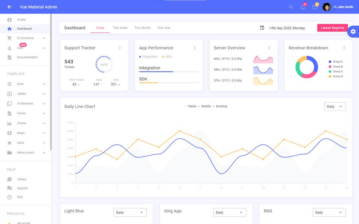Image resolution: width=359 pixels, height=224 pixels.
Task: Open the Documentation page from the sidebar
Action: point(27,57)
